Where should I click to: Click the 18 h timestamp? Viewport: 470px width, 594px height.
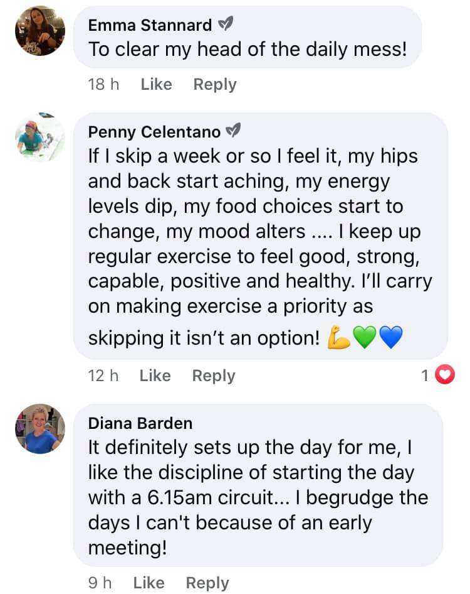[x=104, y=84]
